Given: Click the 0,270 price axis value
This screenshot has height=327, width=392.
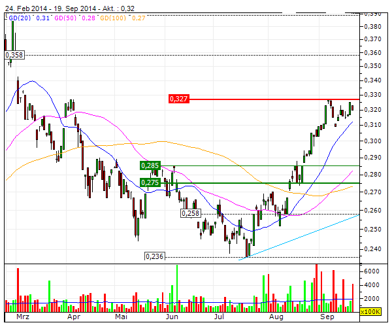Looking at the screenshot, I should pos(373,192).
